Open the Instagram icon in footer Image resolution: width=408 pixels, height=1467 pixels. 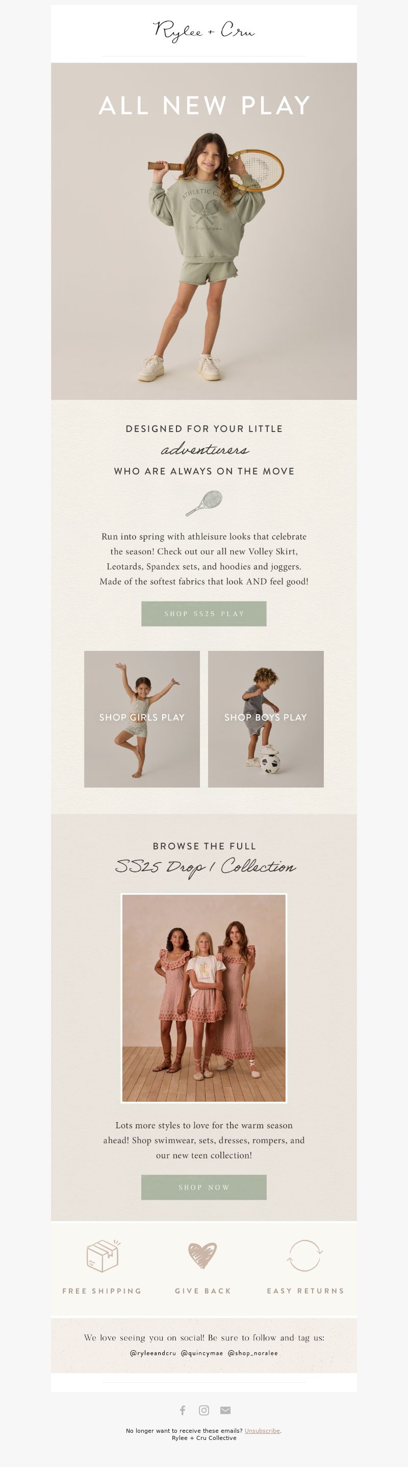203,1410
